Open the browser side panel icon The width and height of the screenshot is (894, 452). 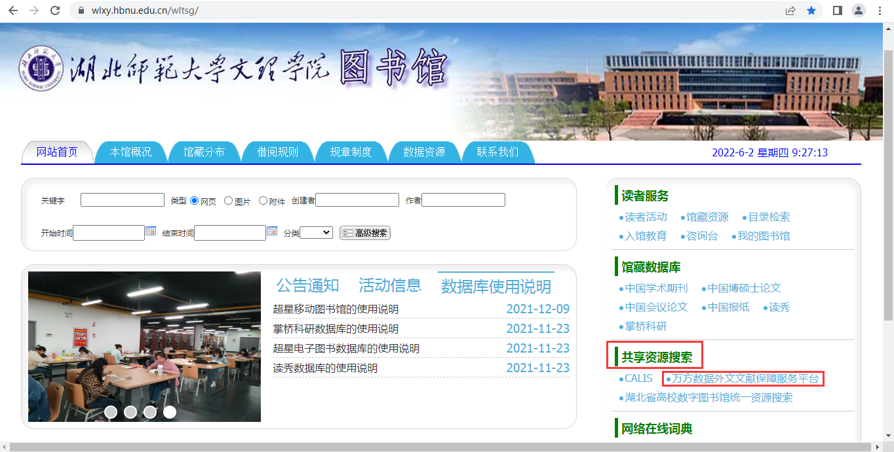tap(837, 10)
